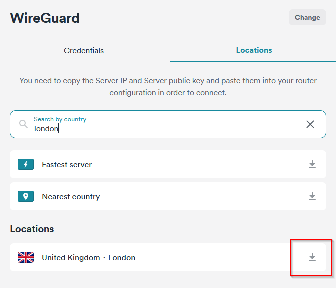Download the United Kingdom London configuration
Screen dimensions: 336x288
tap(312, 257)
